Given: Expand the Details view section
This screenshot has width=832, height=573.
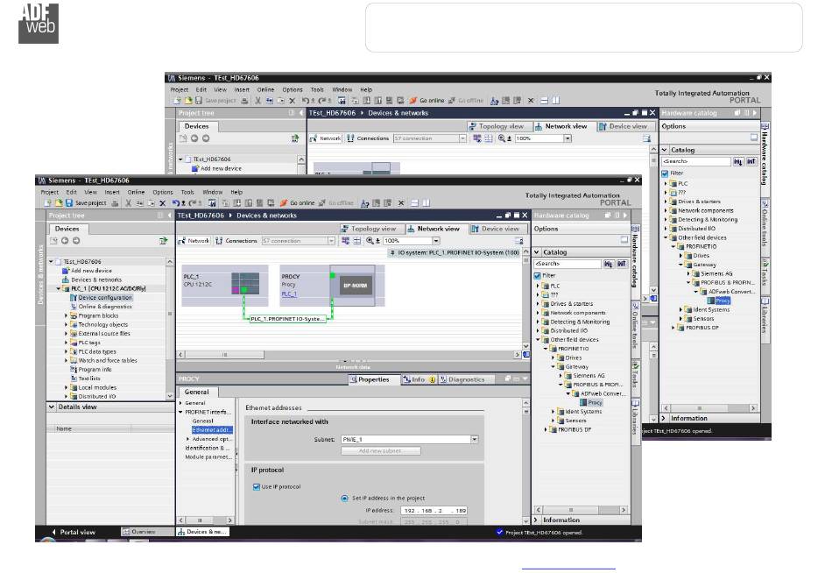Looking at the screenshot, I should 52,407.
